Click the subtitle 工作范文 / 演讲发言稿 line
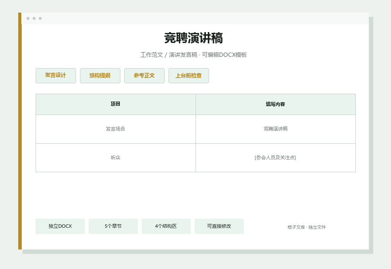Image resolution: width=391 pixels, height=269 pixels. (x=193, y=55)
